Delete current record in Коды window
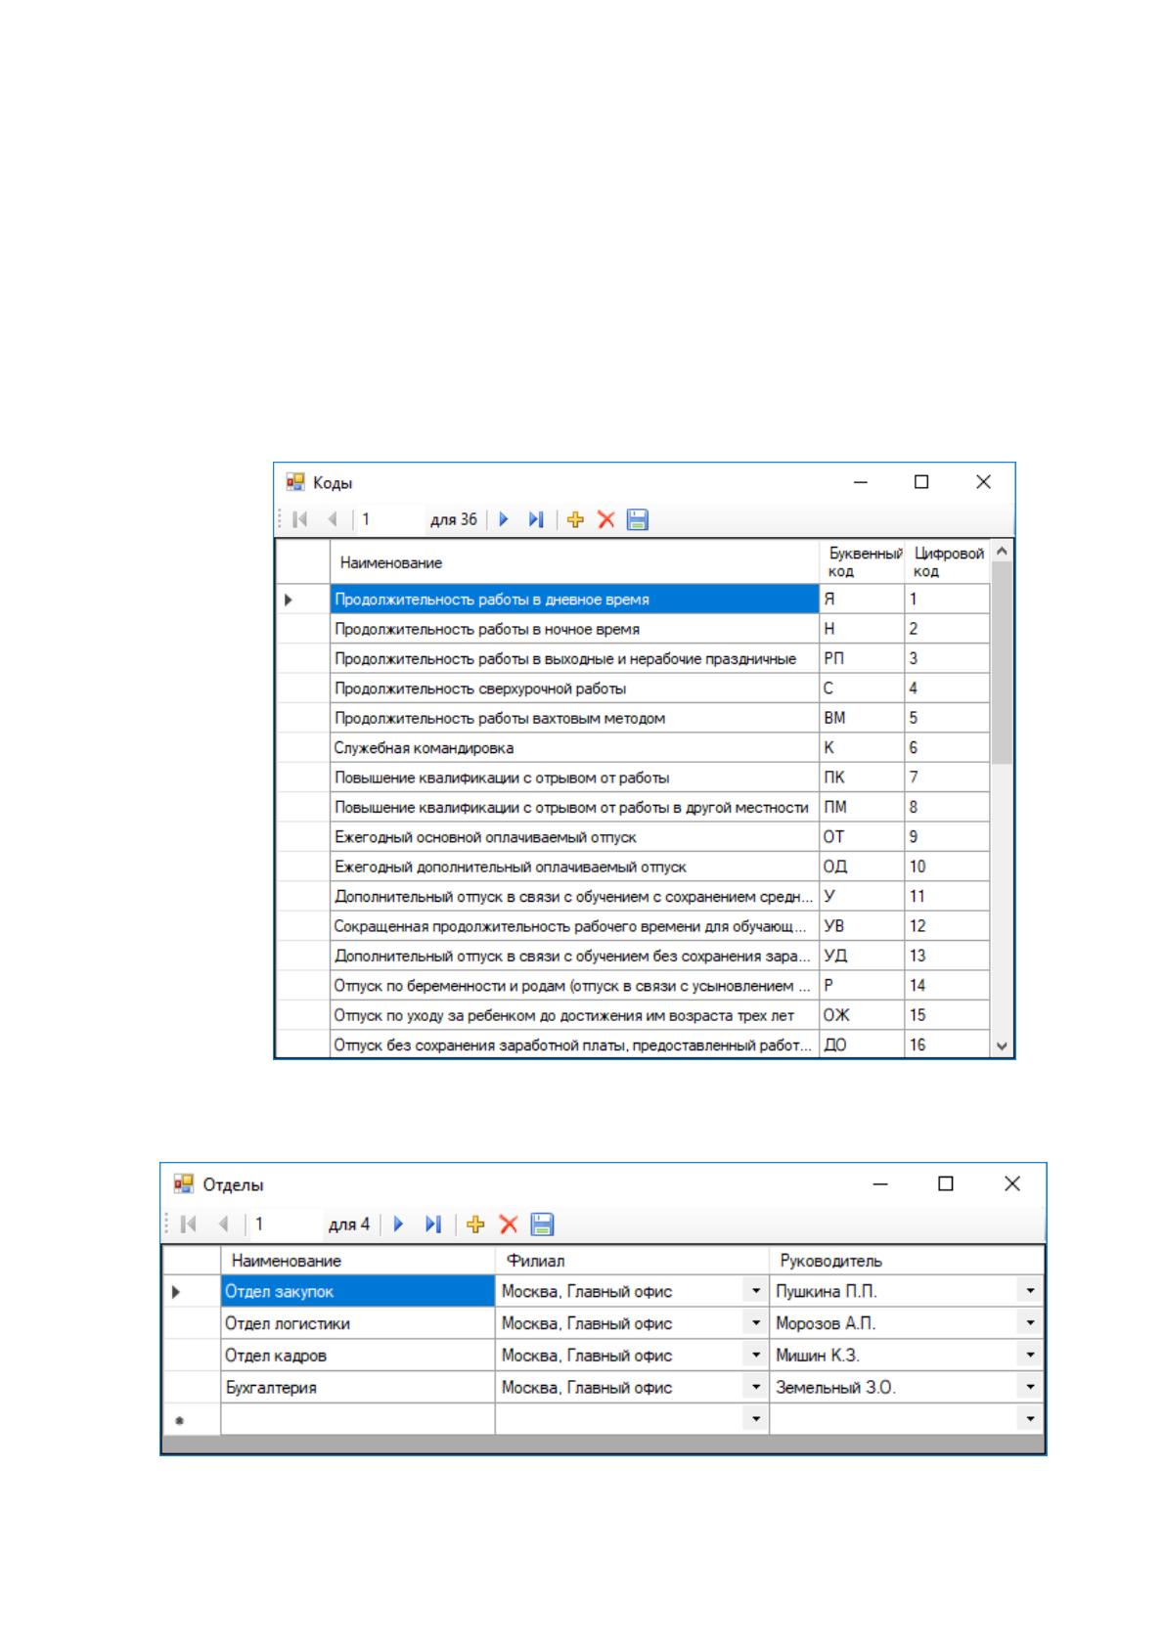 (x=606, y=520)
